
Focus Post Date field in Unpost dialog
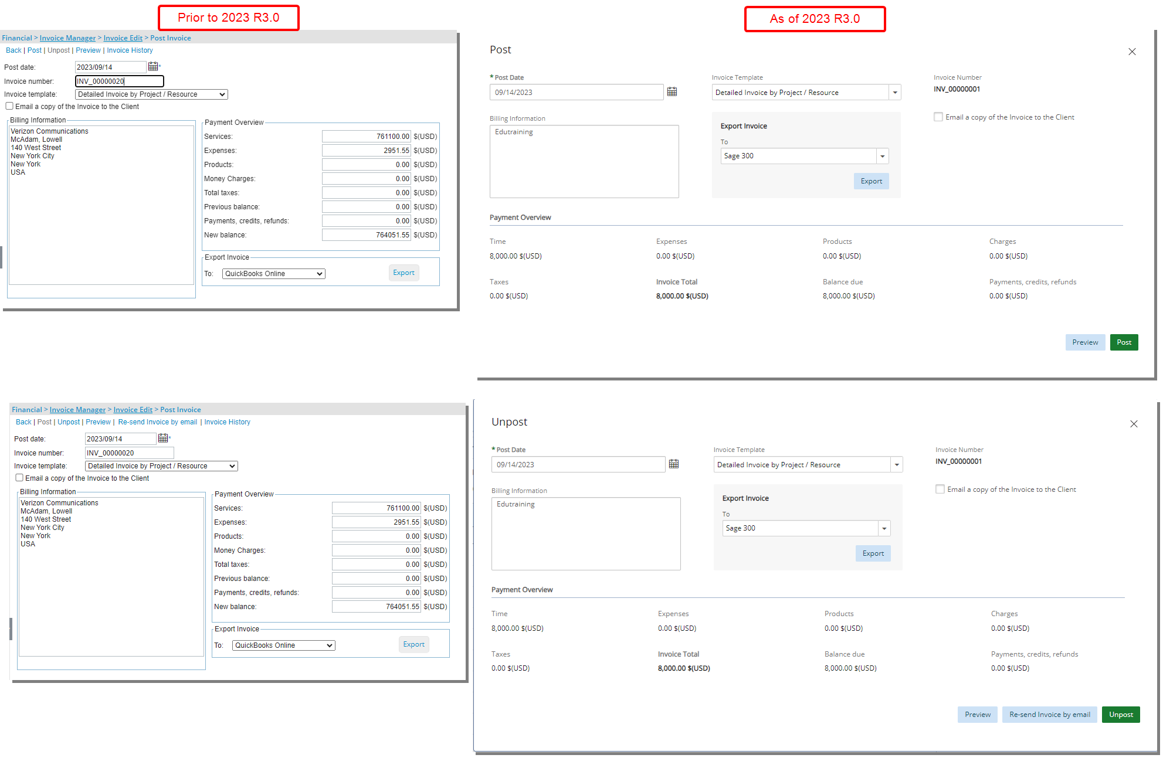[x=578, y=465]
